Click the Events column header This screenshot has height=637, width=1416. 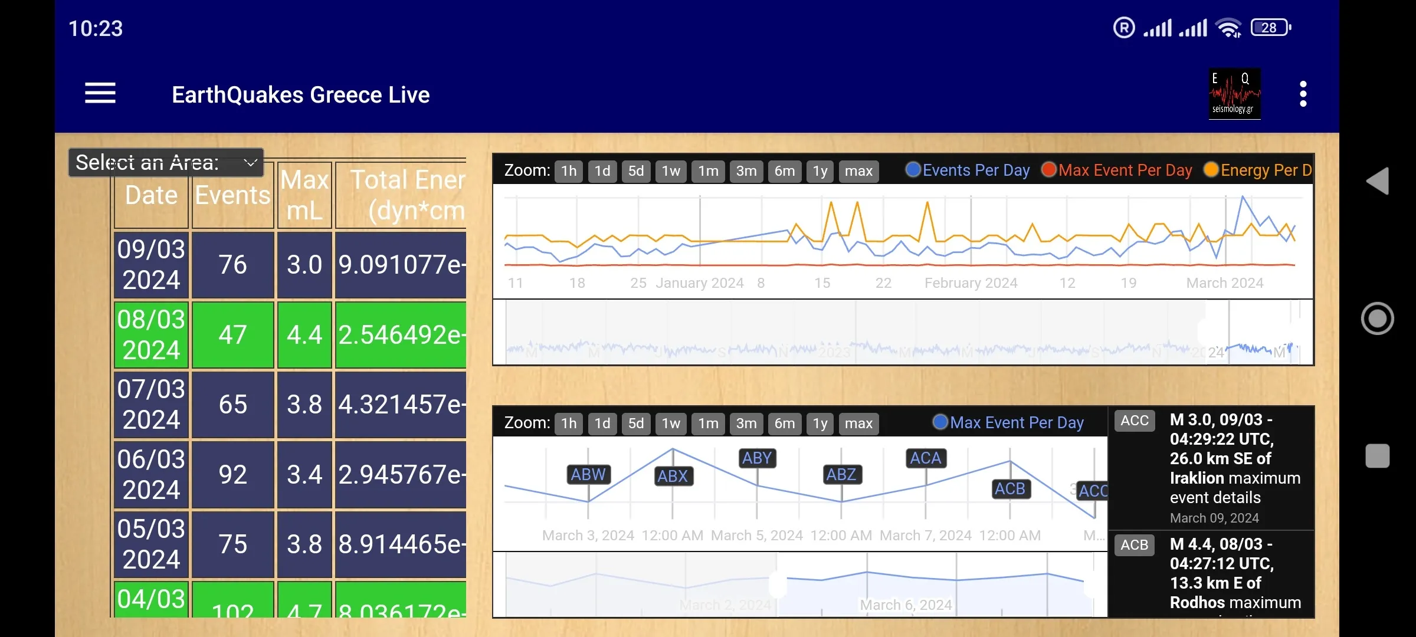tap(232, 195)
